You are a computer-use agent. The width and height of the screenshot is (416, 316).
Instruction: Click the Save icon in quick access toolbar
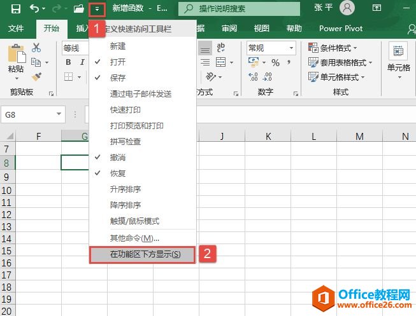[16, 9]
